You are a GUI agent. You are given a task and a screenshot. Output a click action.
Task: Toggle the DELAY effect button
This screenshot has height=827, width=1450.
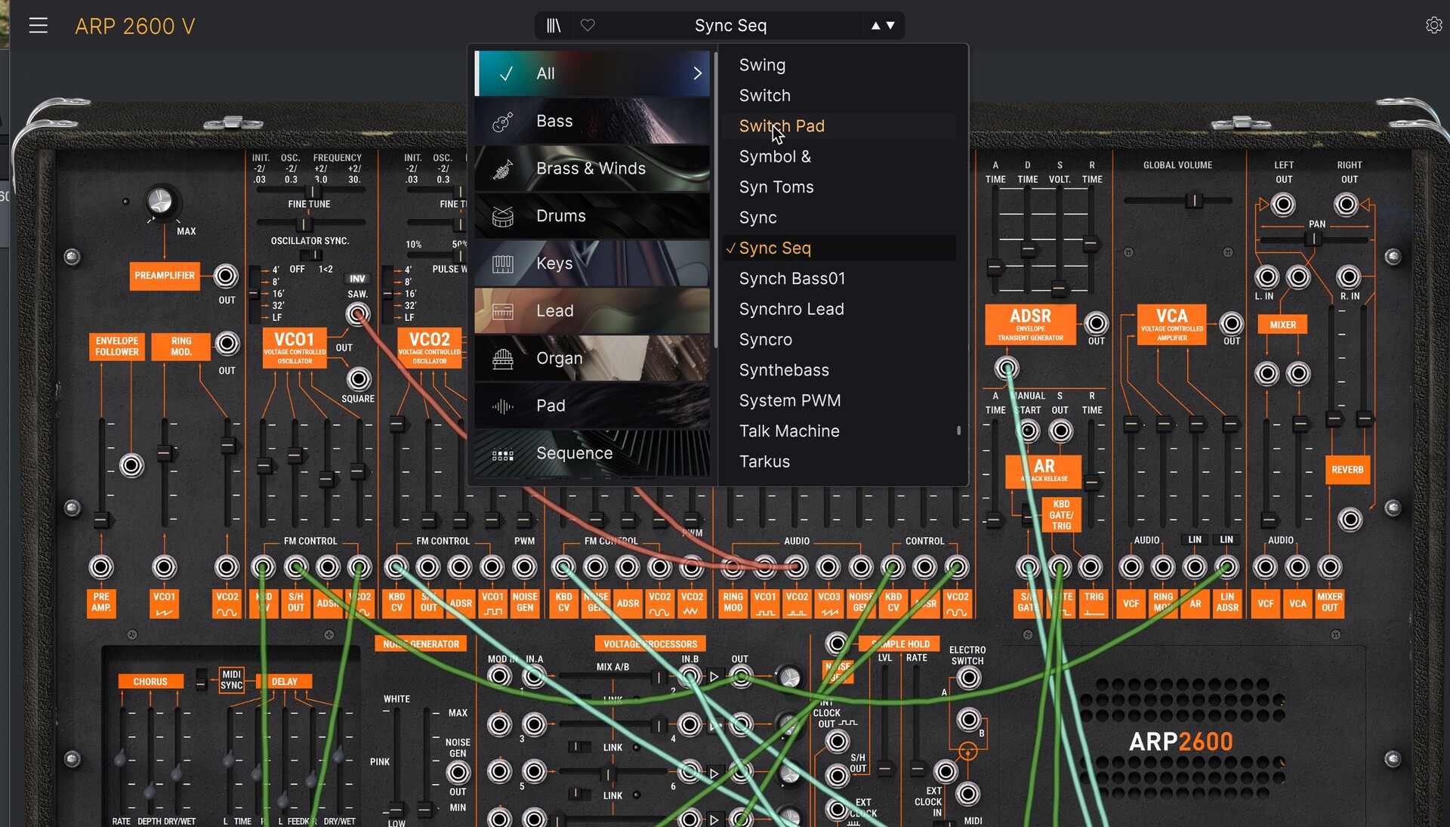pyautogui.click(x=285, y=681)
